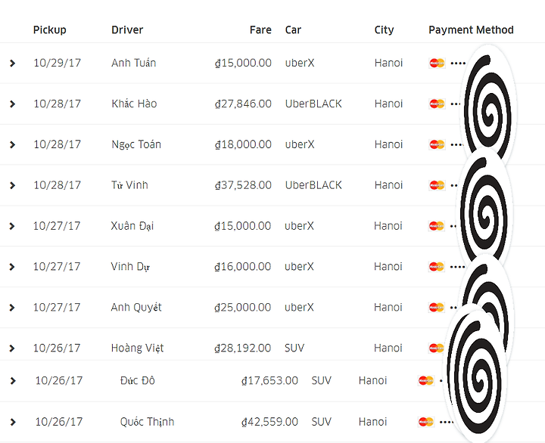This screenshot has height=443, width=545.
Task: Click Mastercard icon in Quốc Thịnh row
Action: point(425,422)
